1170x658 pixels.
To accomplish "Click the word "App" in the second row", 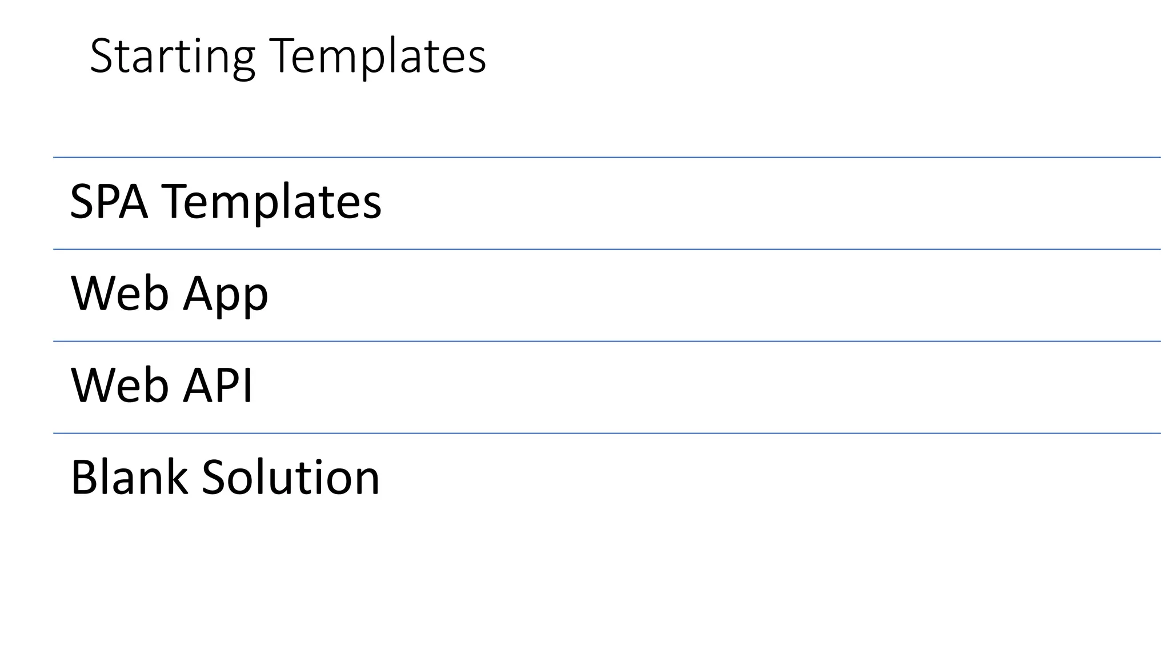I will click(226, 294).
